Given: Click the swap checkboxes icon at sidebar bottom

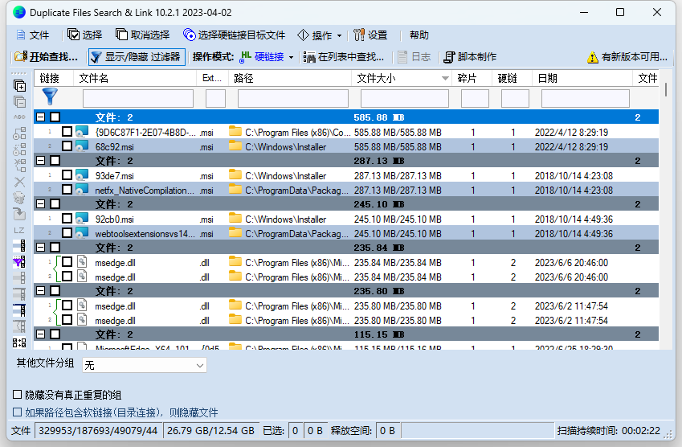Looking at the screenshot, I should [x=19, y=343].
